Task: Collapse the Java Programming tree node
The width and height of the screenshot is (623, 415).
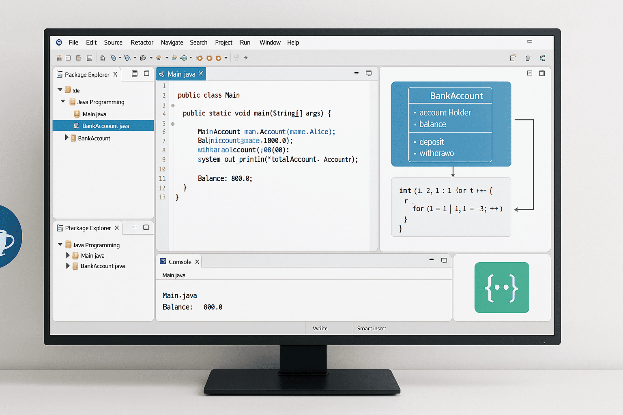Action: point(63,102)
